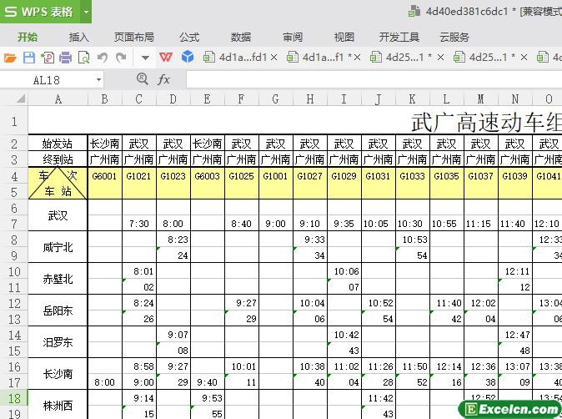
Task: Click the fx insert function icon
Action: point(163,79)
